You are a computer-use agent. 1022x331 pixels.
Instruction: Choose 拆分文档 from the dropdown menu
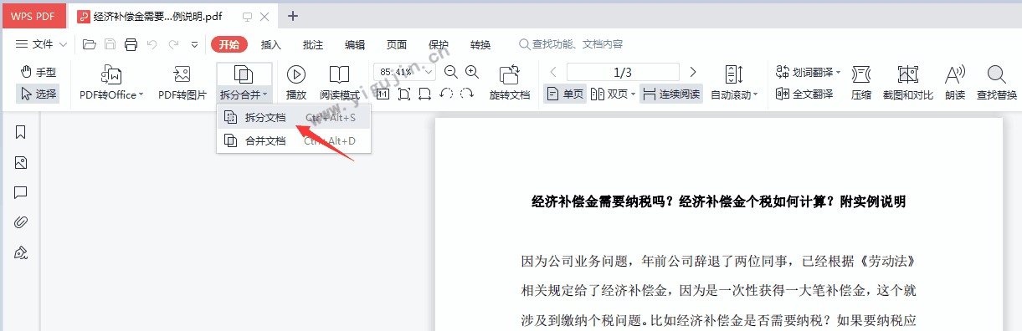point(294,118)
